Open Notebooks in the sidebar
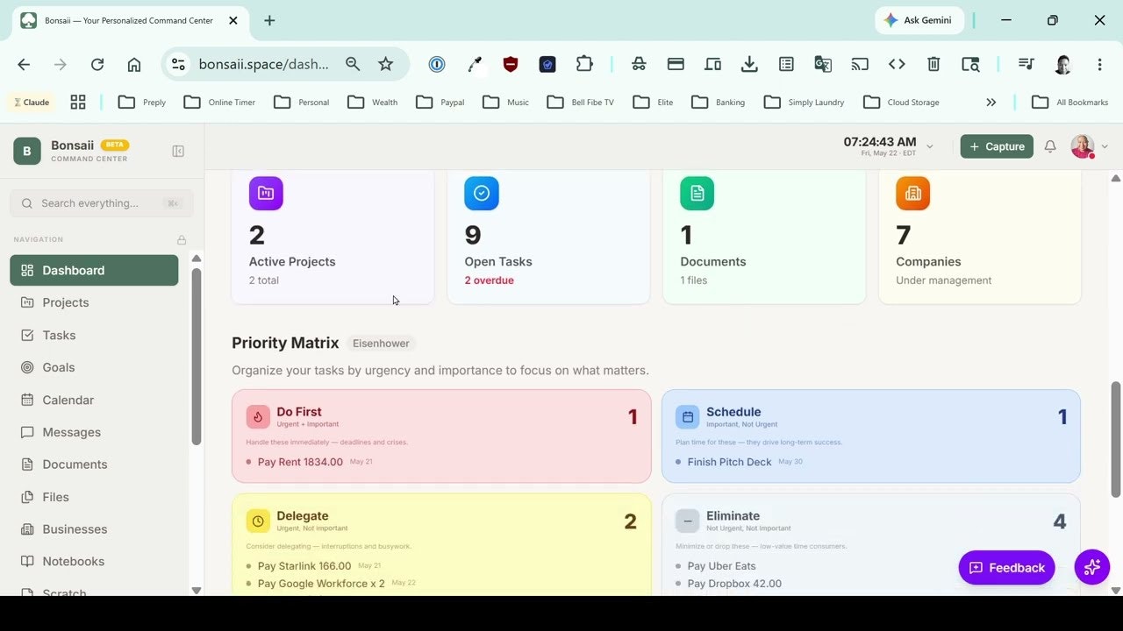 (94, 561)
